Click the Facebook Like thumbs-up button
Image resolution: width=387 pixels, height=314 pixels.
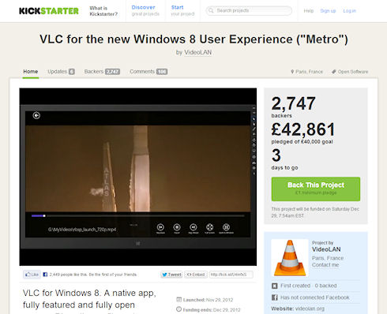(x=32, y=275)
